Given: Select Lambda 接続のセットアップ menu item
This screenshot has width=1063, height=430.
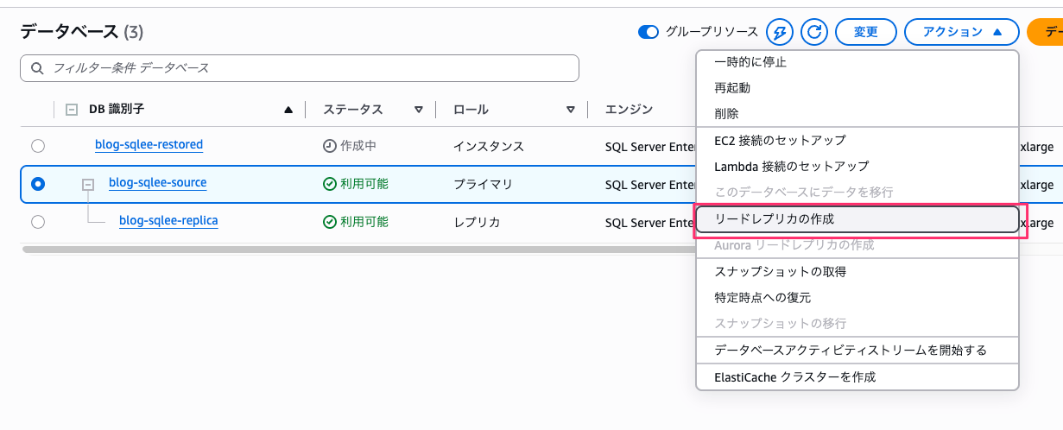Looking at the screenshot, I should (857, 166).
